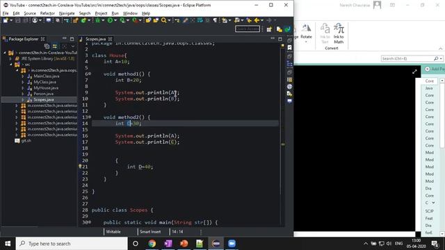Collapse the connect2tech.in-CoreJava project node

[x=5, y=53]
